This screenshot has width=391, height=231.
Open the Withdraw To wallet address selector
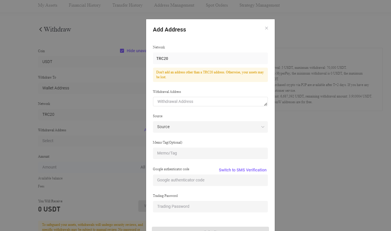92,88
